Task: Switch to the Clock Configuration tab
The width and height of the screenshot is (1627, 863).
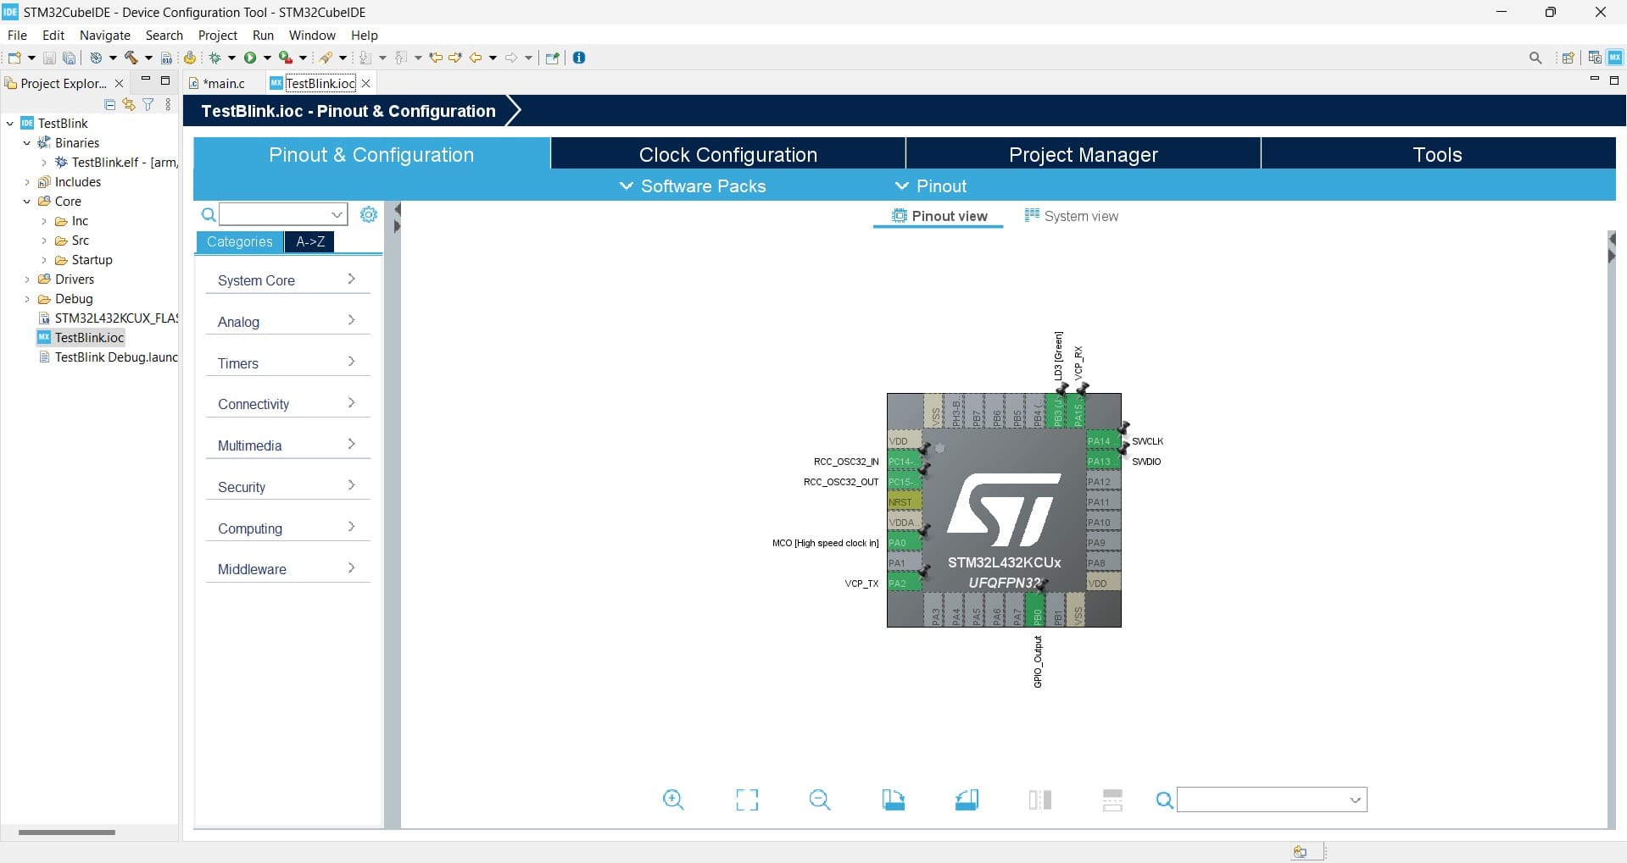Action: pos(728,154)
